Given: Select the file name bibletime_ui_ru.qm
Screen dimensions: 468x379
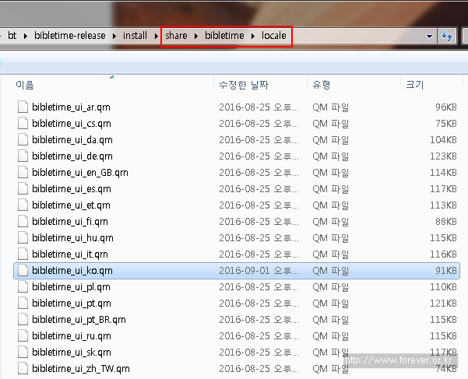Looking at the screenshot, I should pyautogui.click(x=72, y=336).
